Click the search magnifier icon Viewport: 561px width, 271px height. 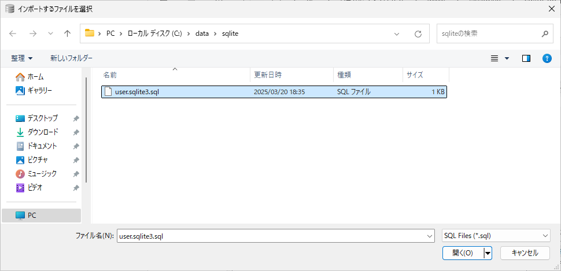[x=544, y=34]
